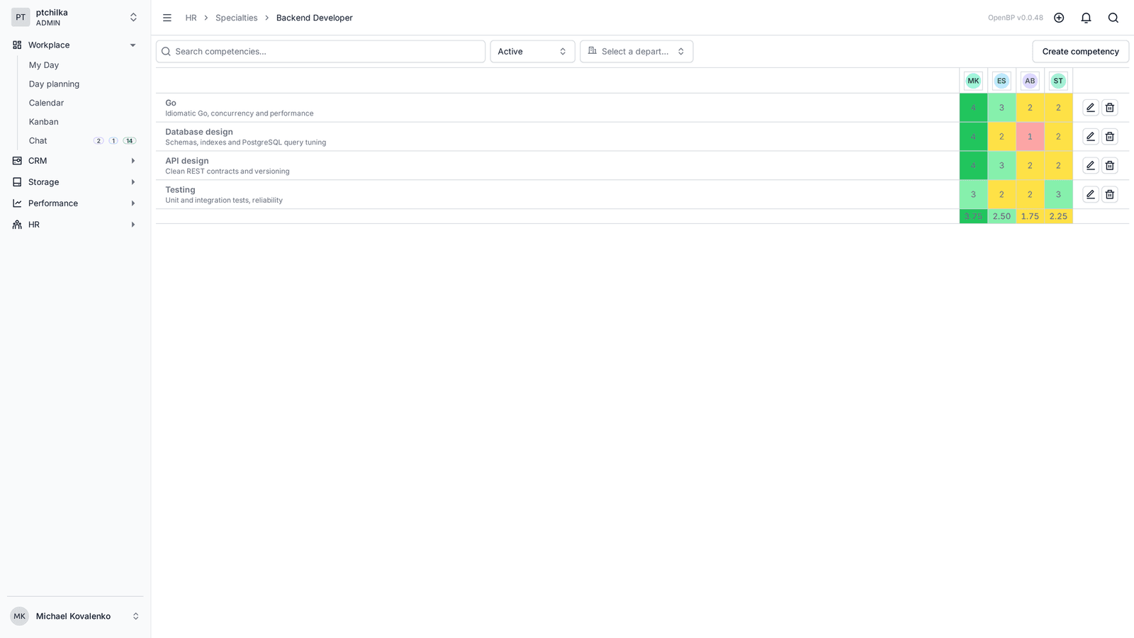This screenshot has width=1134, height=638.
Task: Click the HR people icon
Action: click(17, 225)
